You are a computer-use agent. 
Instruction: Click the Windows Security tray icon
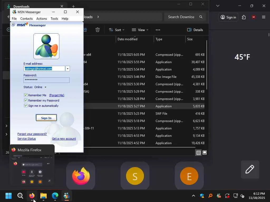[202, 196]
